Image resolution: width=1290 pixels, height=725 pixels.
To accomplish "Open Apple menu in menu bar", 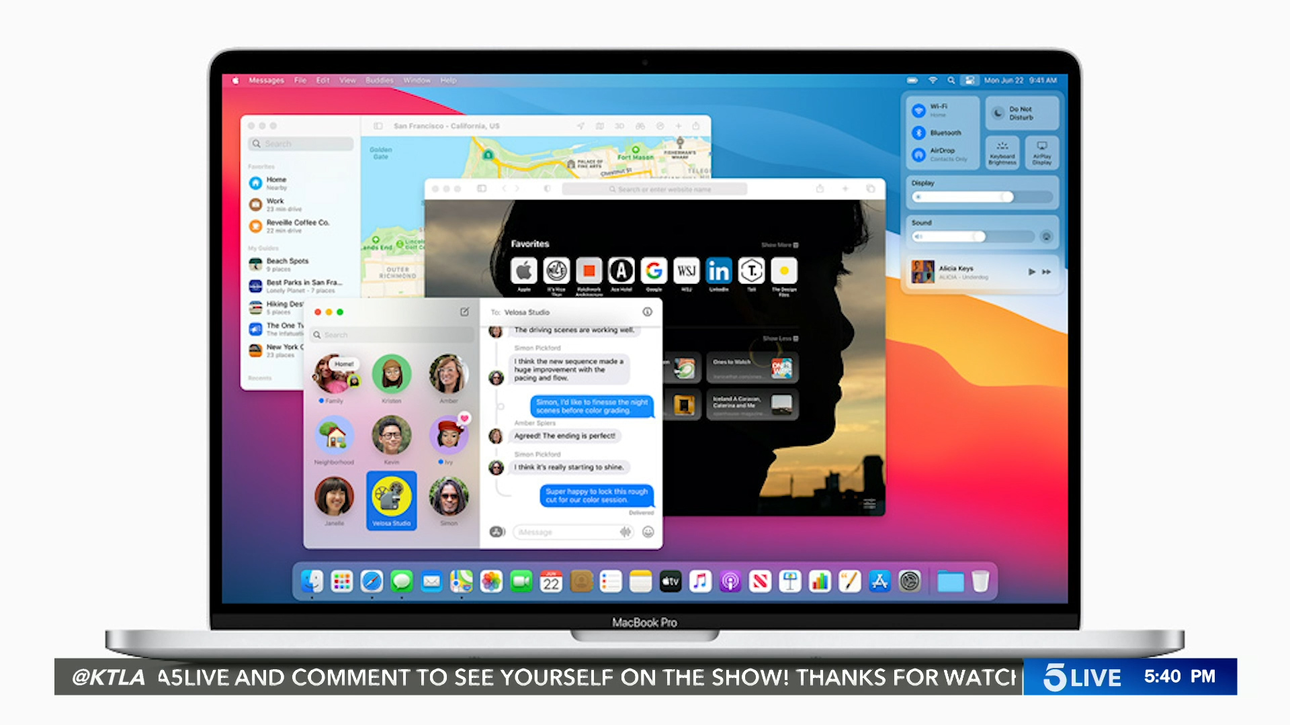I will coord(236,81).
